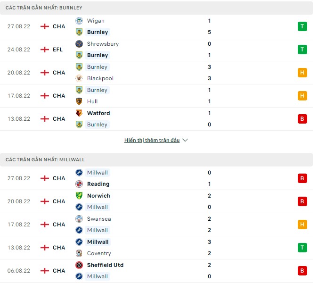This screenshot has height=283, width=318.
Task: Click the Swansea club crest icon
Action: [x=79, y=219]
